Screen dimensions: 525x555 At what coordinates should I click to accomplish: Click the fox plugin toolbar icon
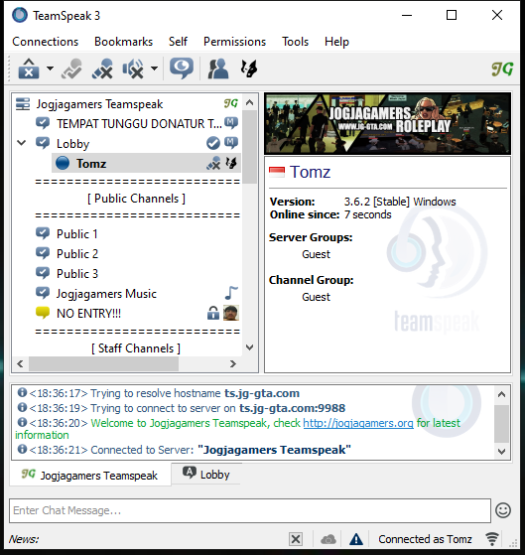pos(249,69)
